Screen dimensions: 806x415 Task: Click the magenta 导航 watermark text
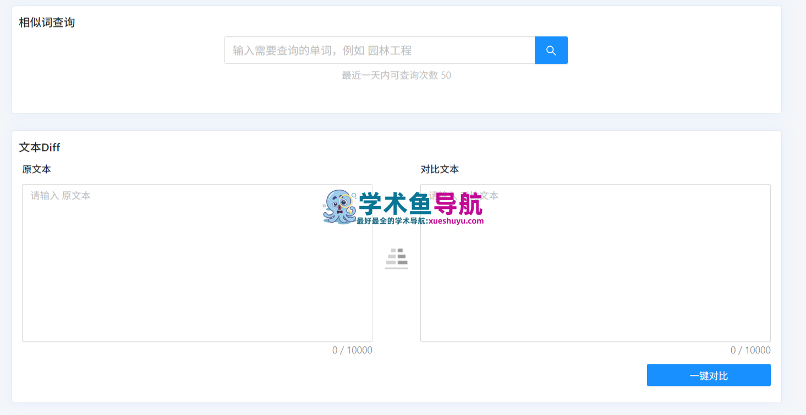[458, 204]
